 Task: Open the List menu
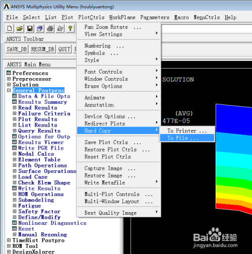[x=51, y=17]
